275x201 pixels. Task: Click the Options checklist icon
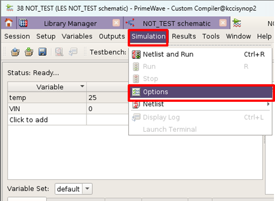pyautogui.click(x=136, y=92)
